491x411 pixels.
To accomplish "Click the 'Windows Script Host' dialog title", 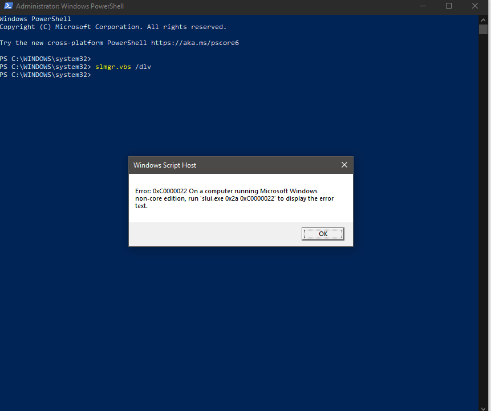I will pos(165,165).
